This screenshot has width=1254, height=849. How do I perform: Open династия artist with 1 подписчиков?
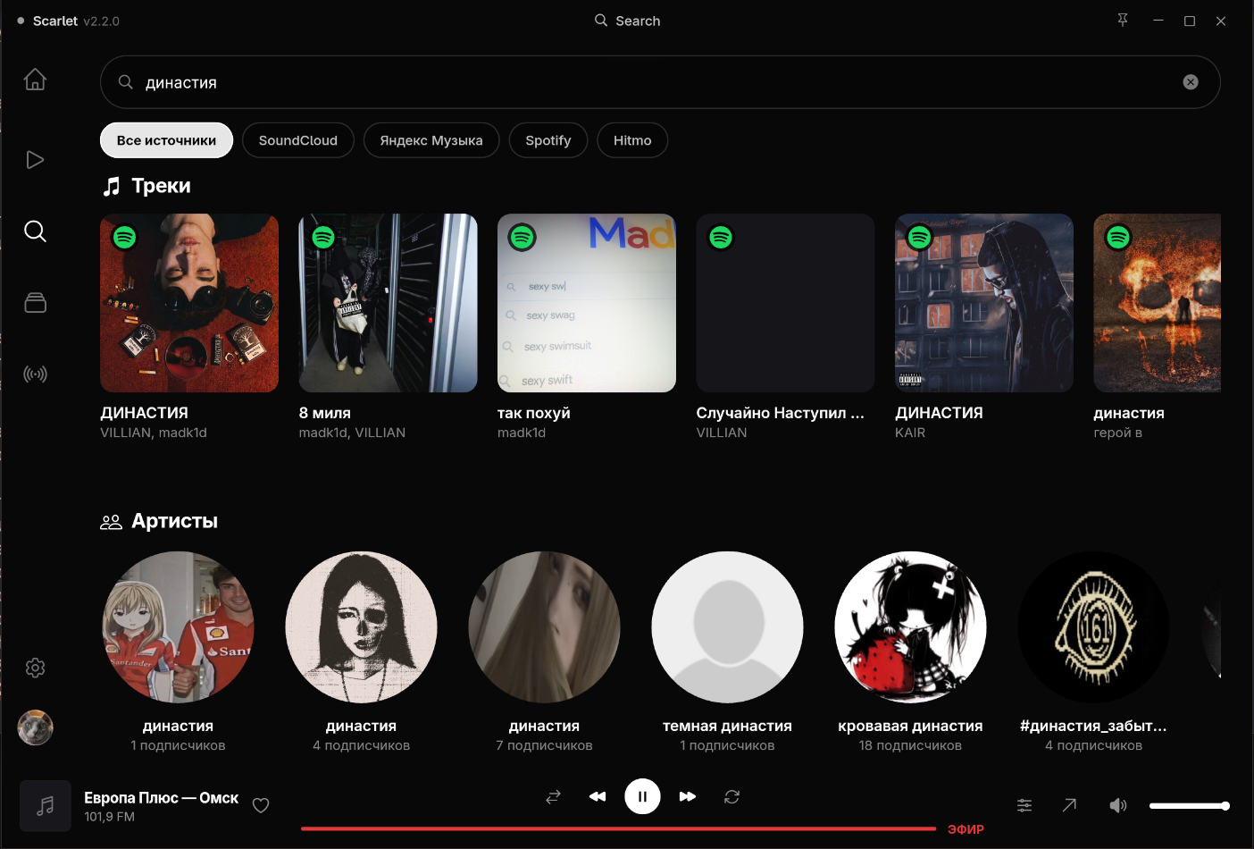178,626
